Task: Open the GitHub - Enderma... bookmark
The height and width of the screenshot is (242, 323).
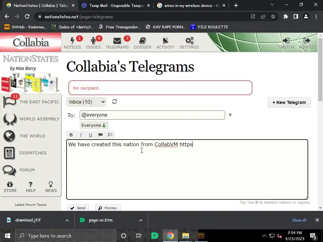Action: point(25,27)
